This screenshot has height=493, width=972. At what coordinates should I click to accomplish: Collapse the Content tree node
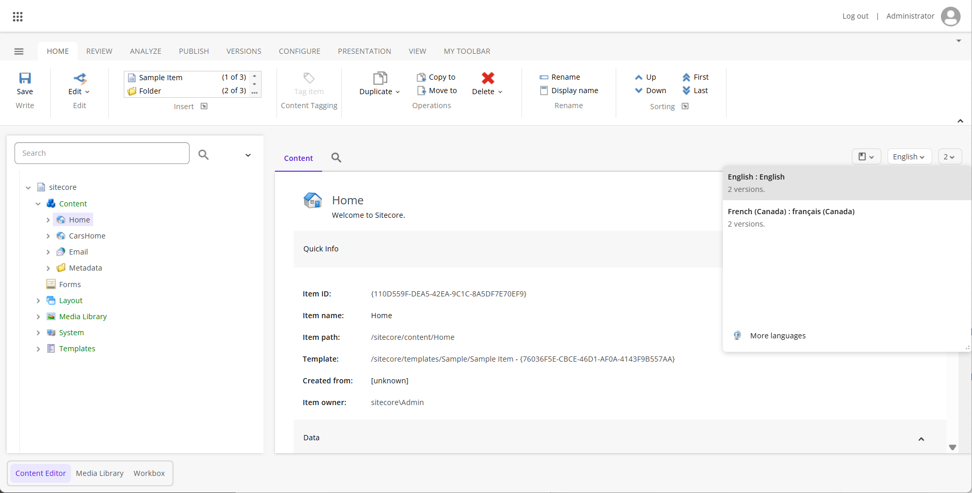point(38,204)
